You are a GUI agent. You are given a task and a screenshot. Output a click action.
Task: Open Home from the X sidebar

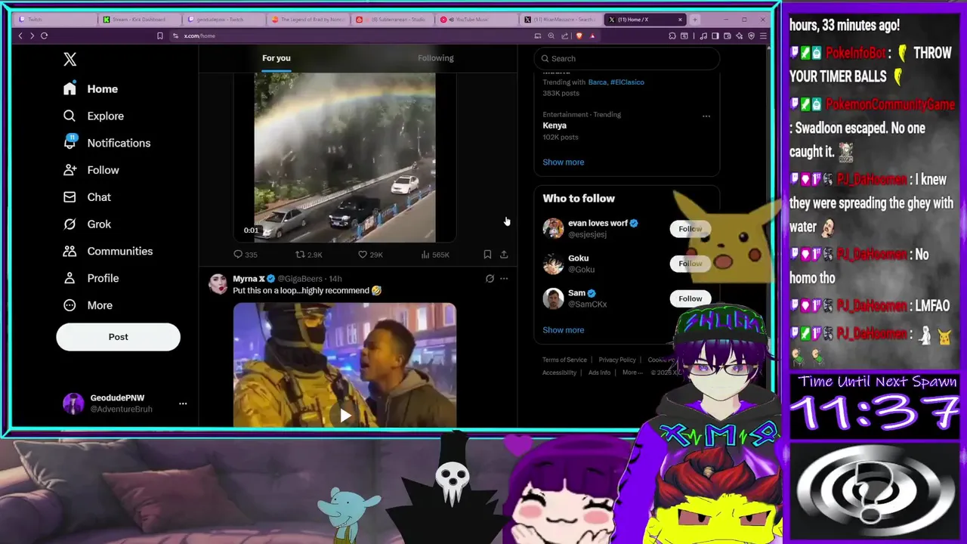(x=91, y=88)
